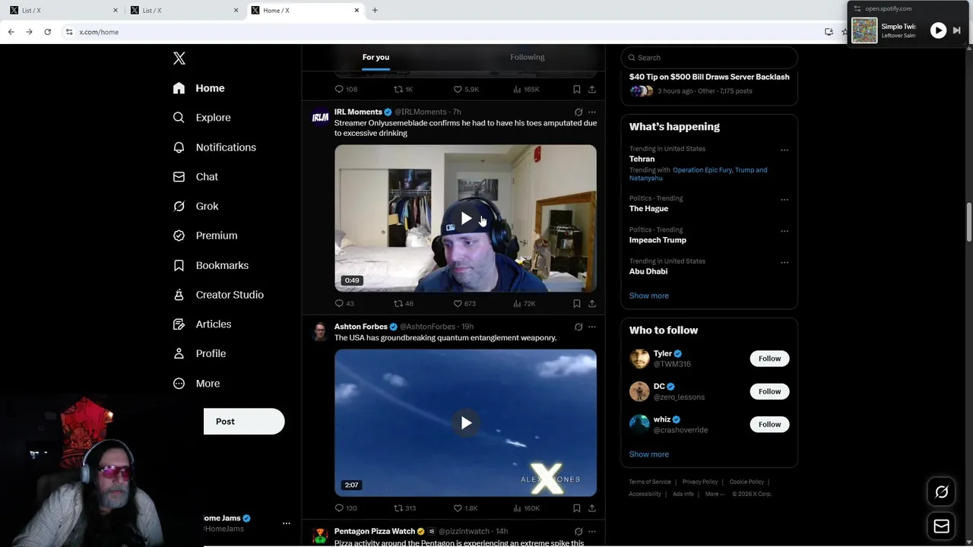973x547 pixels.
Task: Open Explore from the sidebar
Action: pos(201,118)
